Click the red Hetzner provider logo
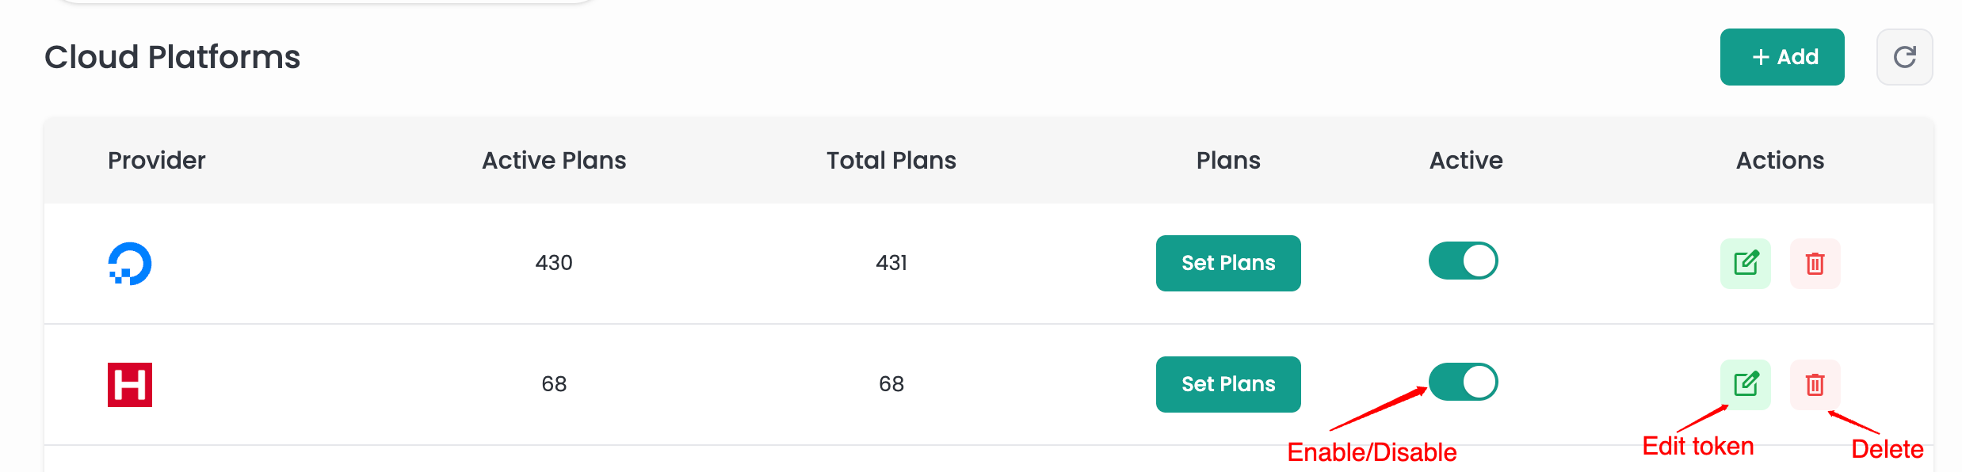Image resolution: width=1962 pixels, height=472 pixels. [130, 385]
